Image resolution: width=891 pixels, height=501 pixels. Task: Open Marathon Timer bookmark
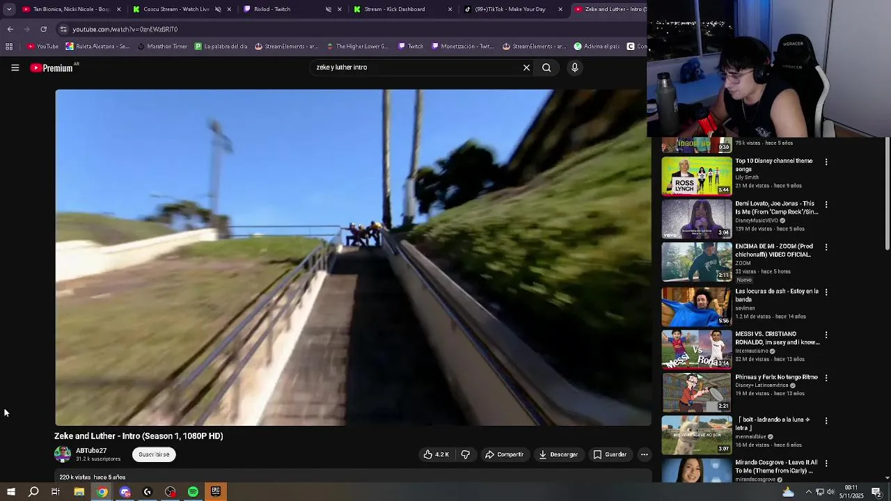pyautogui.click(x=162, y=47)
